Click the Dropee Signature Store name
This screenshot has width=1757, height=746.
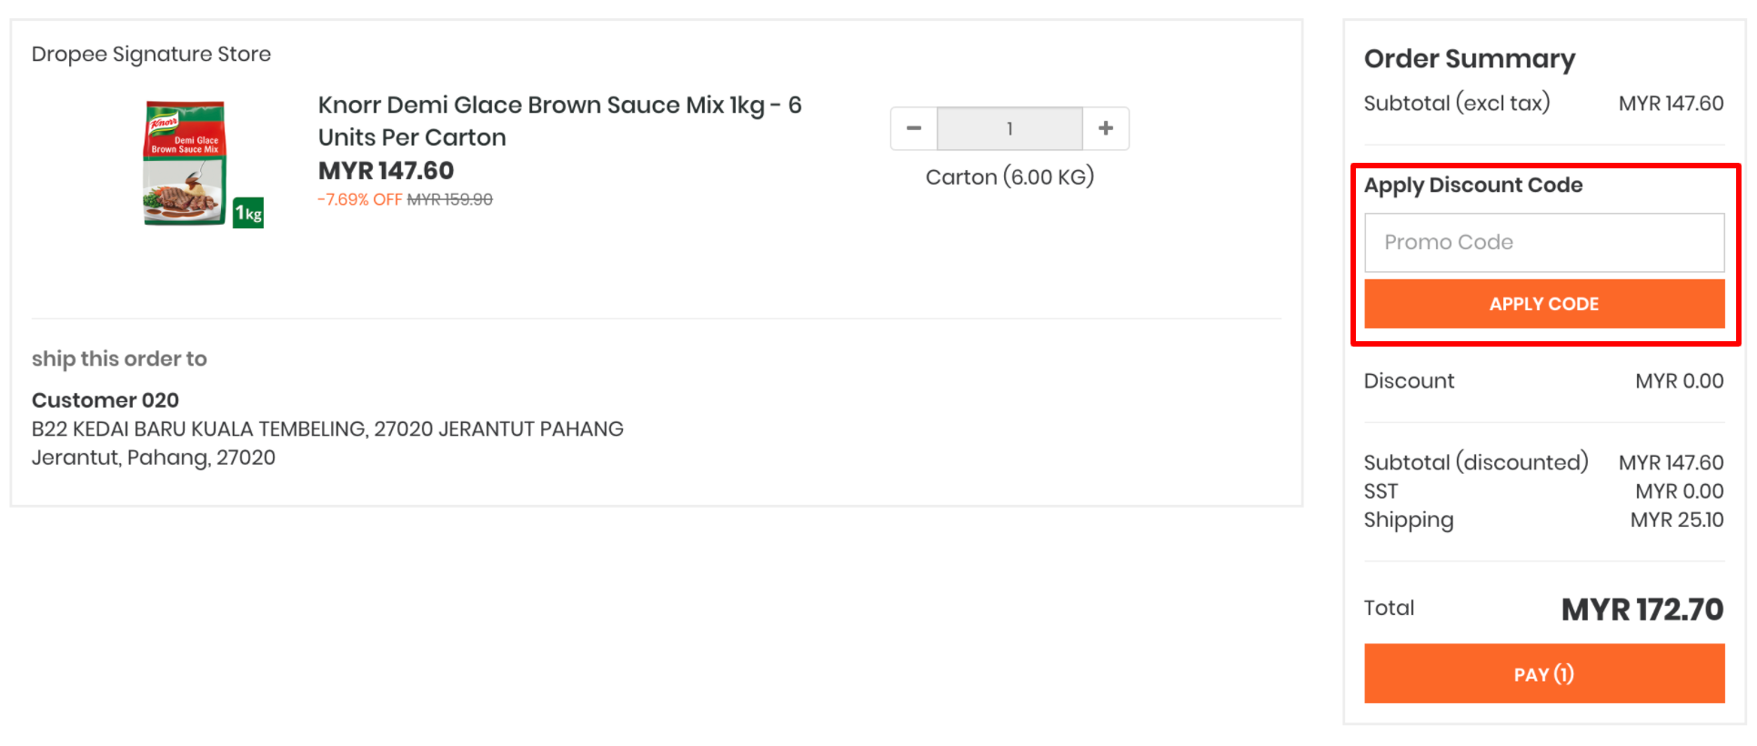[151, 55]
